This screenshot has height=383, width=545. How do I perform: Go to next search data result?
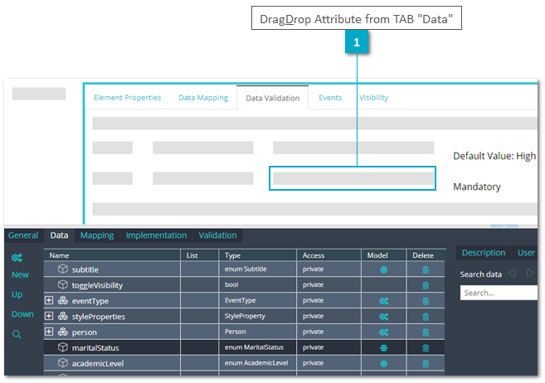530,273
